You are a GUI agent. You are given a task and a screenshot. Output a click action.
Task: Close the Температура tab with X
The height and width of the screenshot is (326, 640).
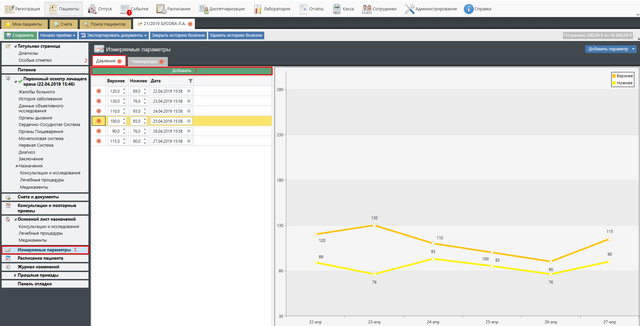point(162,62)
